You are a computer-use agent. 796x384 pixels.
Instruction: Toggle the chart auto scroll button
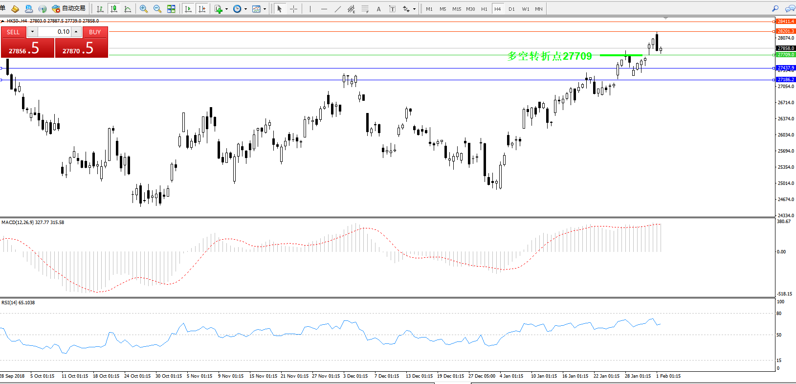click(188, 9)
